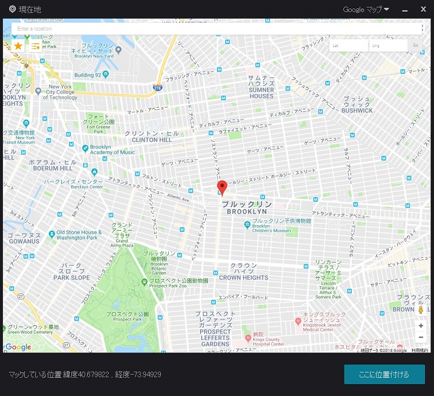Click the Kingsbrook Jewish Medical Center marker

298,319
